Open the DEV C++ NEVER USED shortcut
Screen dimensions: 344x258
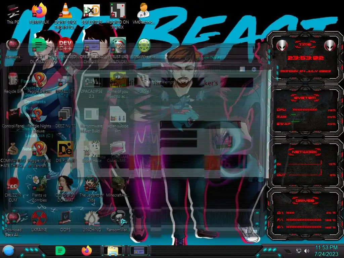[x=65, y=48]
